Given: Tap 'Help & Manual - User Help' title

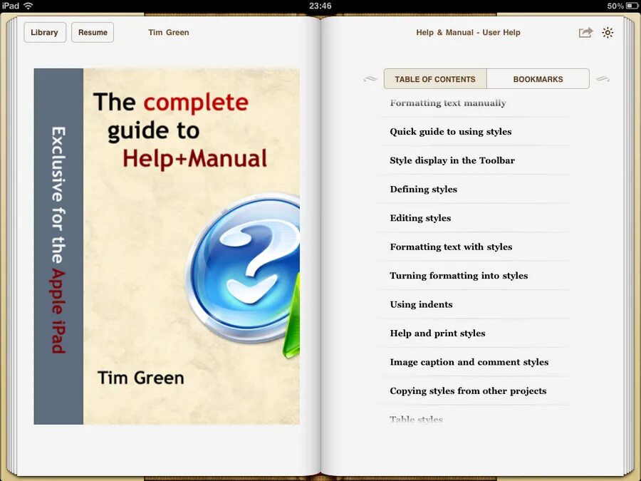Looking at the screenshot, I should pyautogui.click(x=468, y=32).
